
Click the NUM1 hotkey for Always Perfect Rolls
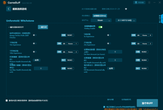point(70,35)
